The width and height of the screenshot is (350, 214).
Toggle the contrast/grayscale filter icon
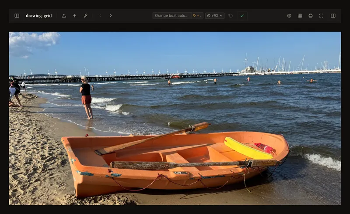pos(289,16)
